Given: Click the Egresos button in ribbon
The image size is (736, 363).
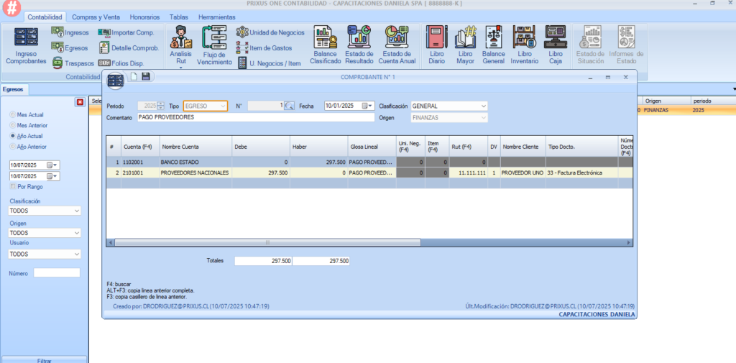Looking at the screenshot, I should click(x=69, y=47).
